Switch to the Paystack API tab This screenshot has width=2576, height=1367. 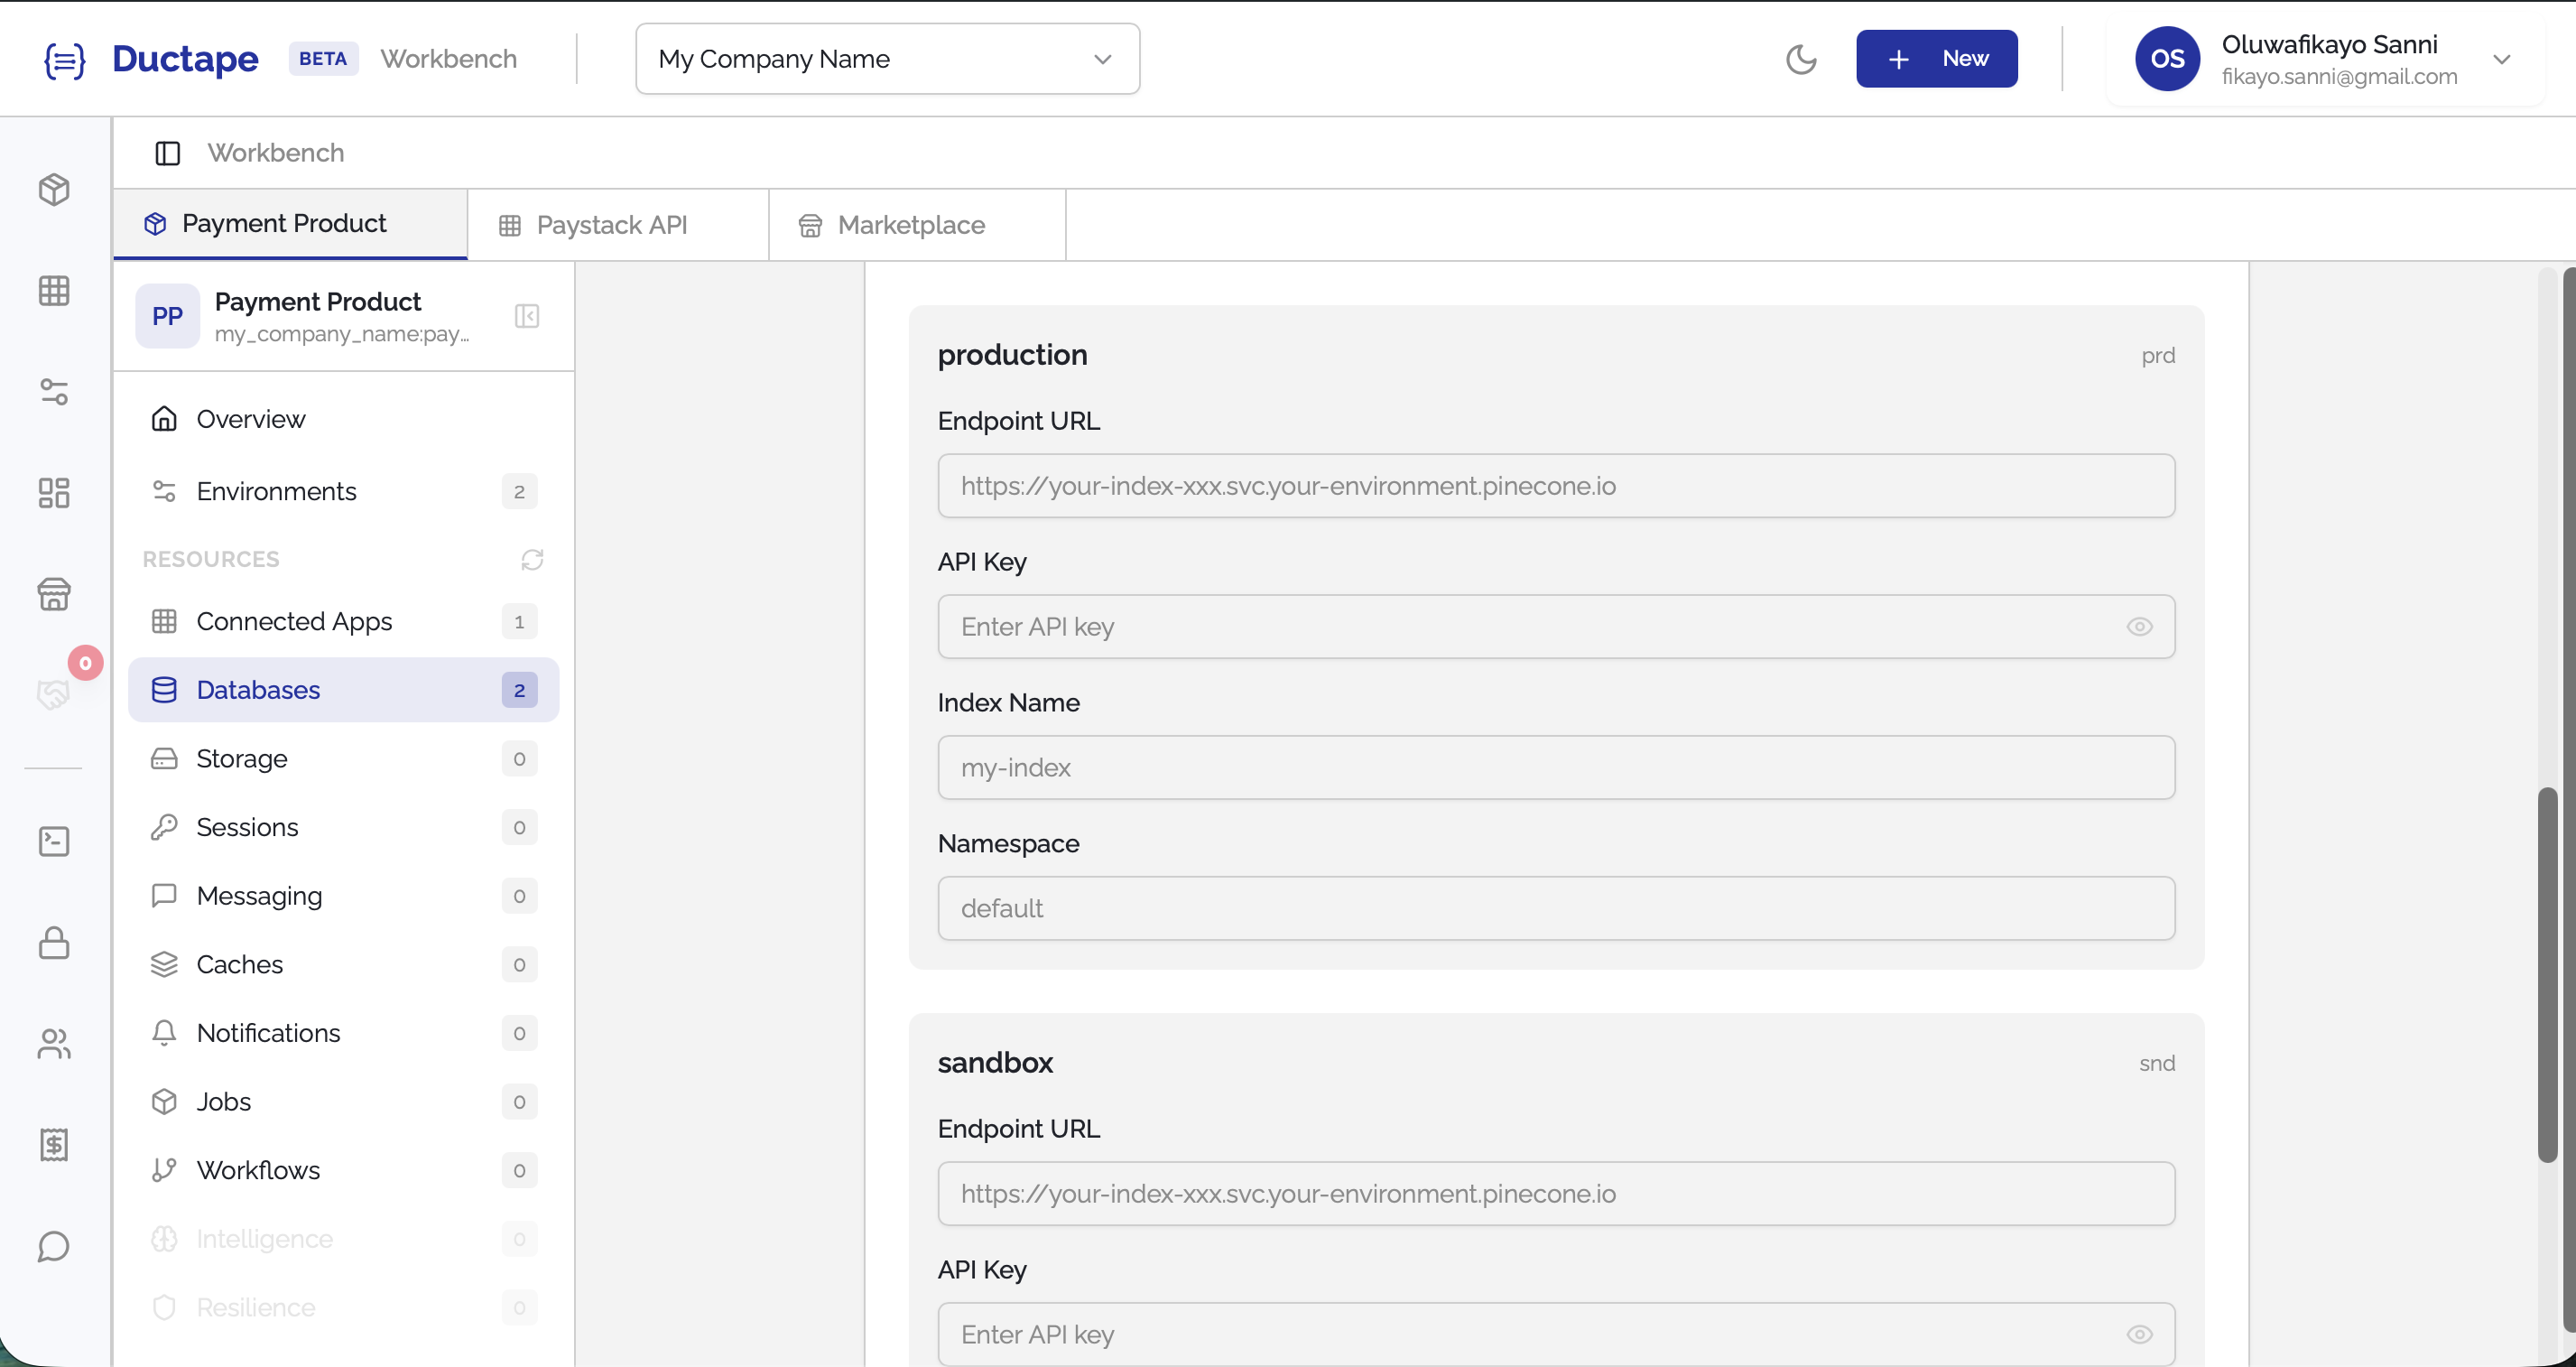click(611, 224)
